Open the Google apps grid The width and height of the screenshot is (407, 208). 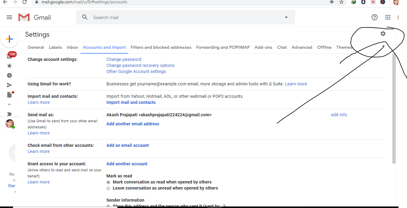coord(388,17)
